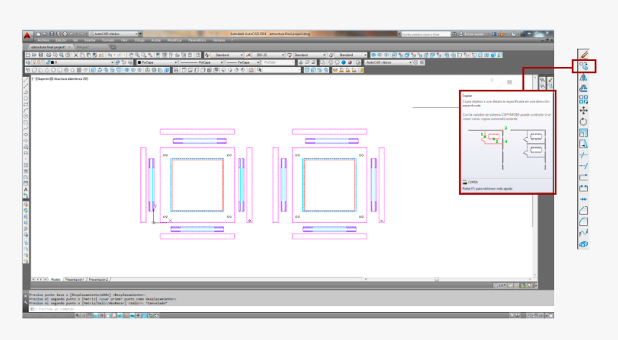The width and height of the screenshot is (618, 340).
Task: Toggle layer 0 freeze sun icon
Action: pyautogui.click(x=39, y=63)
